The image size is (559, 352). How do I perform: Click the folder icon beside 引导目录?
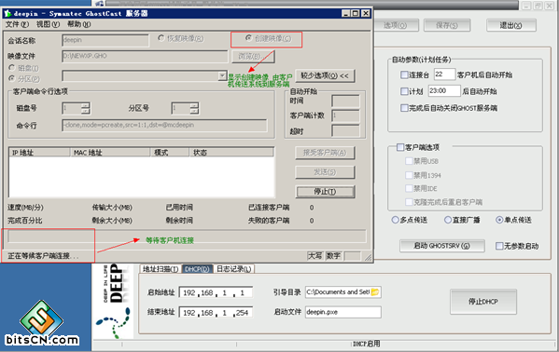[374, 292]
